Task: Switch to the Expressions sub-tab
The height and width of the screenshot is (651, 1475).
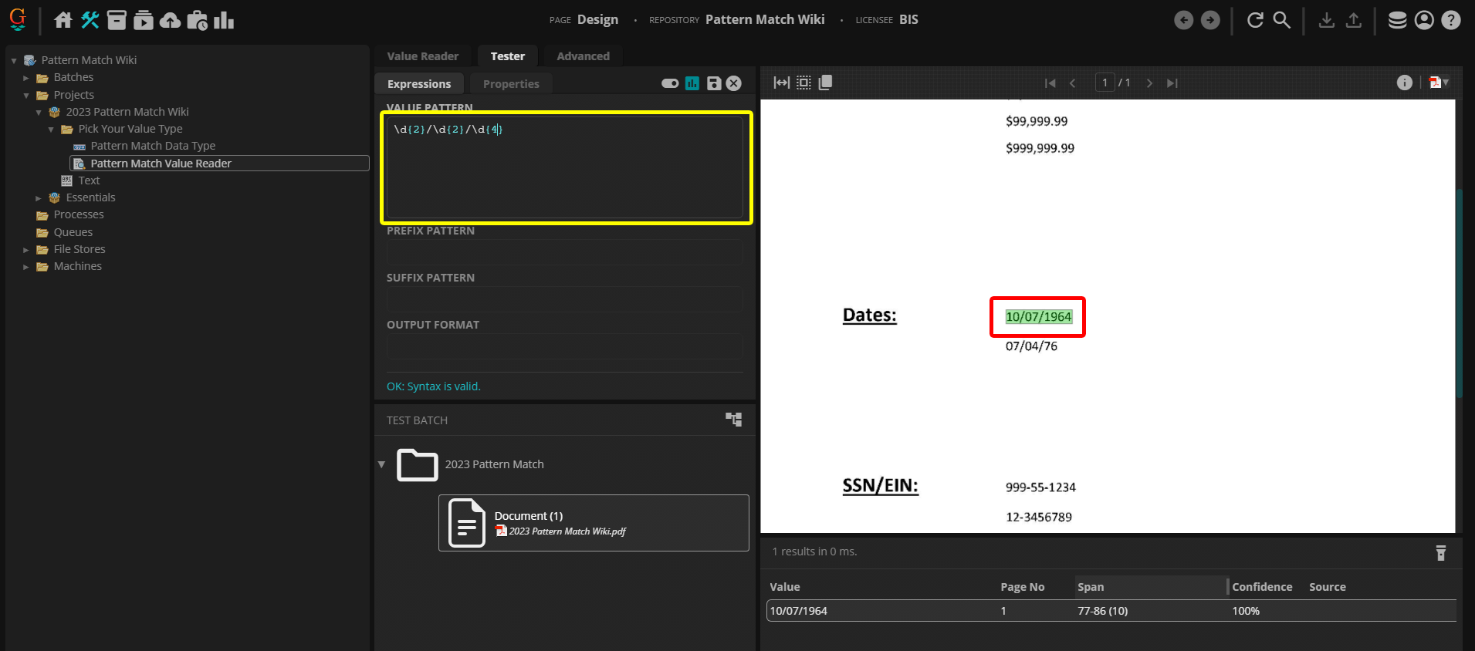Action: (x=419, y=84)
